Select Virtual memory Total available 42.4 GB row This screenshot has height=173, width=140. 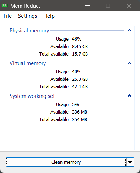coord(70,87)
